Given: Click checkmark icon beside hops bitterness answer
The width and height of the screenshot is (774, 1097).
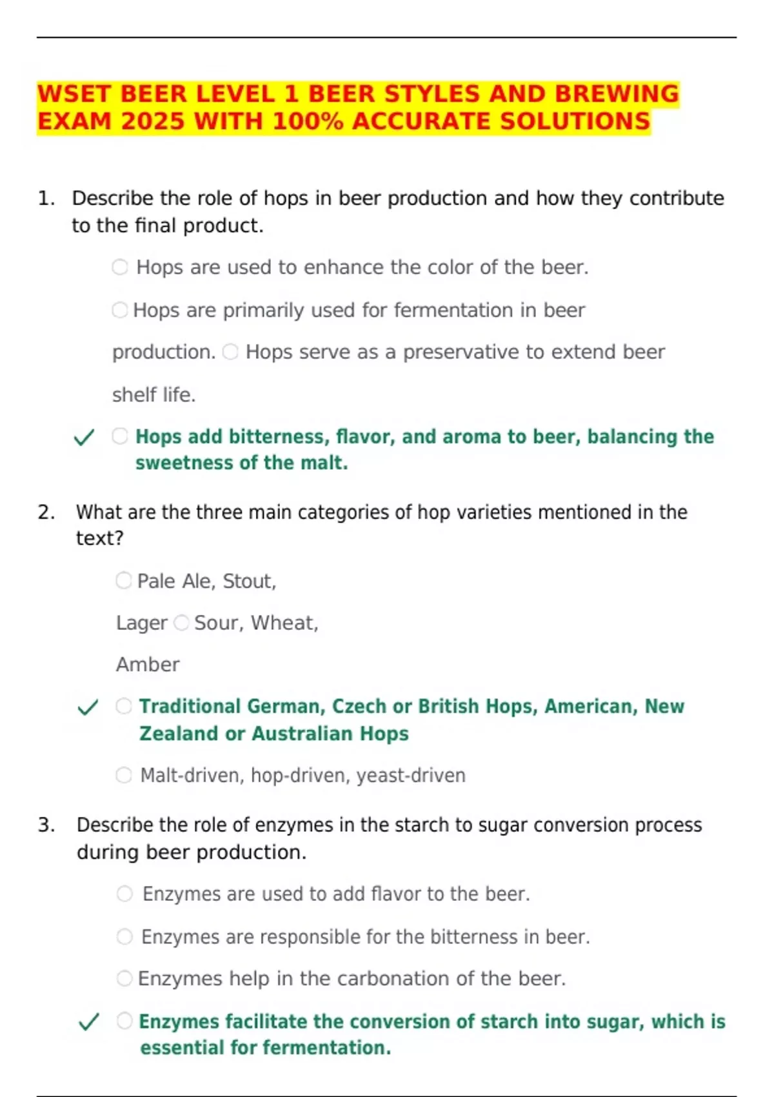Looking at the screenshot, I should [84, 438].
